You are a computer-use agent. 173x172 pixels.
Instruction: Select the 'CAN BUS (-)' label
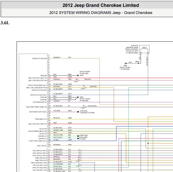tap(43, 138)
